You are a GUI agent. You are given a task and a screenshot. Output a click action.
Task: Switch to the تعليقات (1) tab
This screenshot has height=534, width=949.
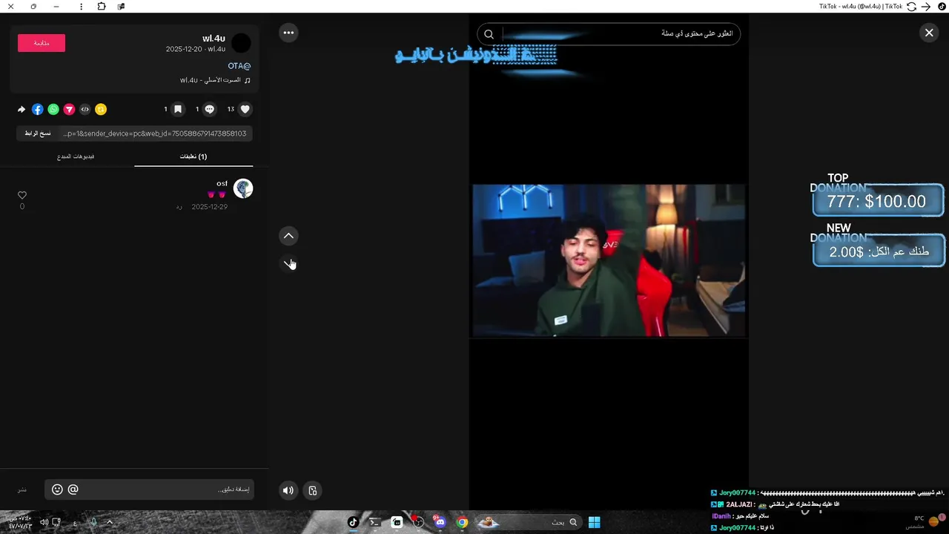pyautogui.click(x=194, y=156)
